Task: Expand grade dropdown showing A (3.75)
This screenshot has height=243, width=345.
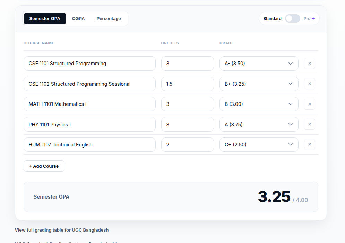Action: click(x=259, y=124)
